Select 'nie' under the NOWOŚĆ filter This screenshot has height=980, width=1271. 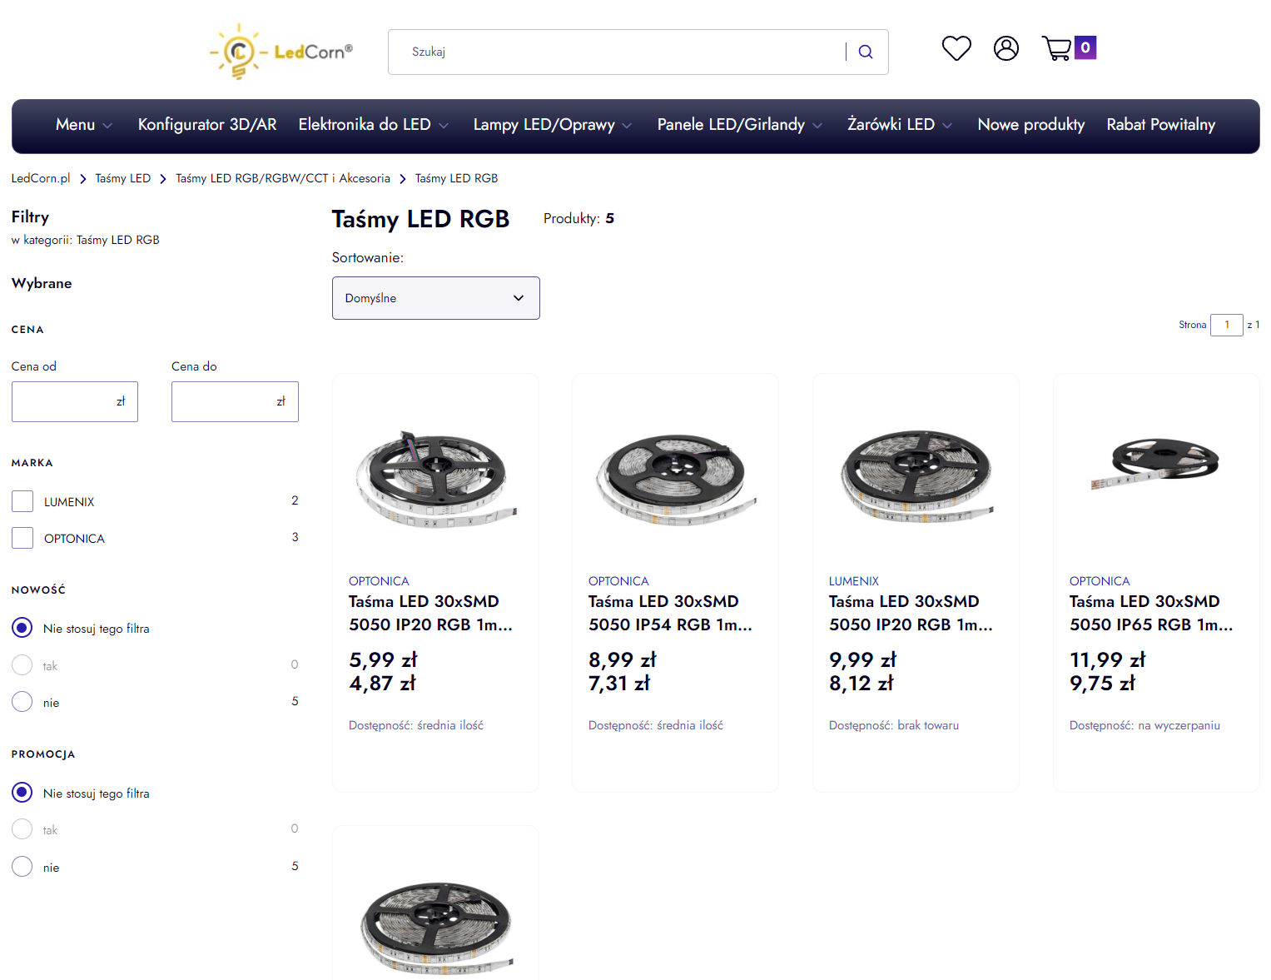(x=22, y=701)
